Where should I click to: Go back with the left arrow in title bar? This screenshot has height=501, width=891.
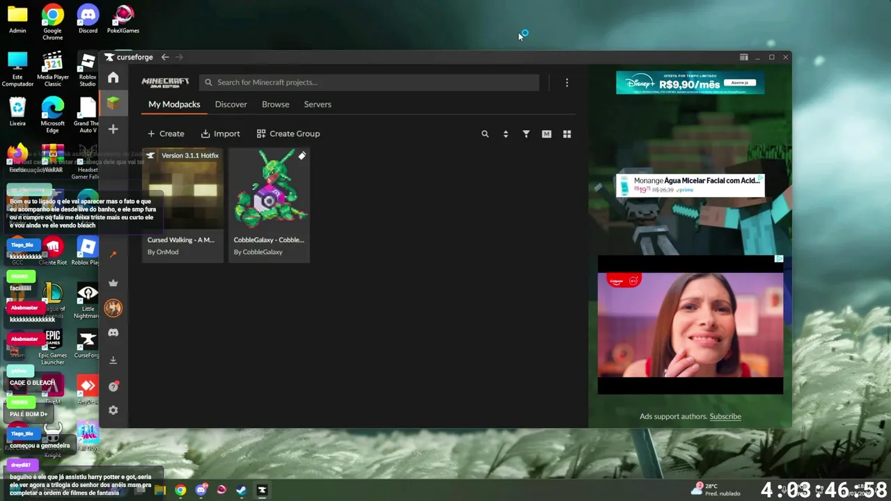[165, 57]
